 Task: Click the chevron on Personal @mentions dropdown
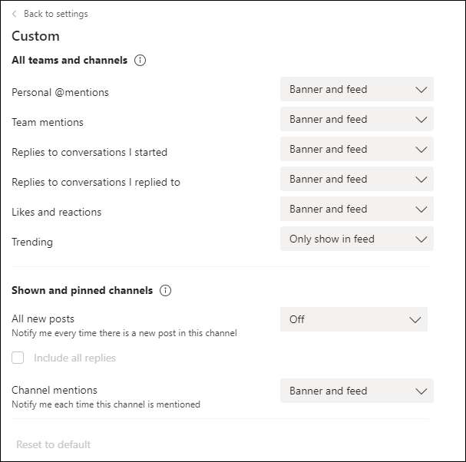point(421,89)
